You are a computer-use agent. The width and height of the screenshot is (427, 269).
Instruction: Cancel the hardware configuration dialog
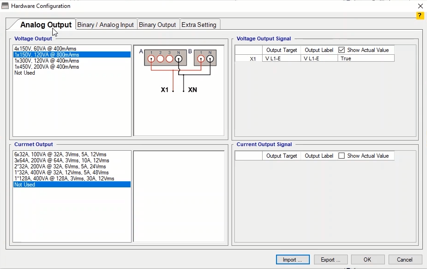(x=405, y=260)
